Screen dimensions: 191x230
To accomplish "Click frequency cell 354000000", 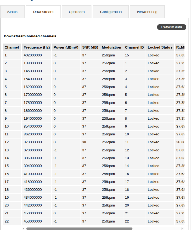I will [37, 126].
